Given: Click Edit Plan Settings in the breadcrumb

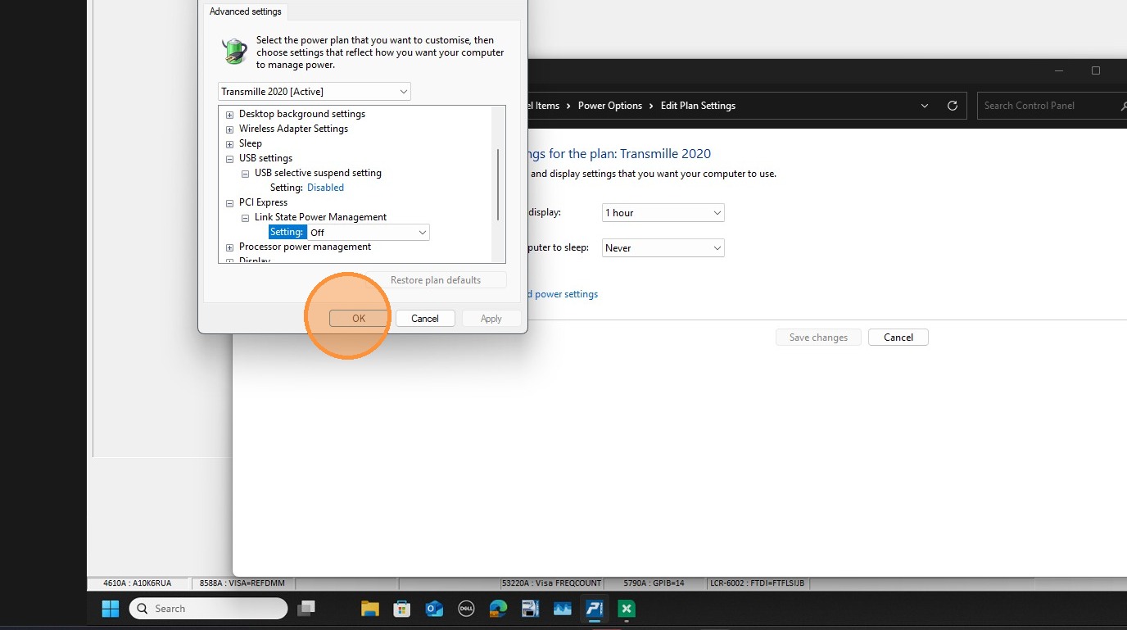Looking at the screenshot, I should tap(699, 106).
